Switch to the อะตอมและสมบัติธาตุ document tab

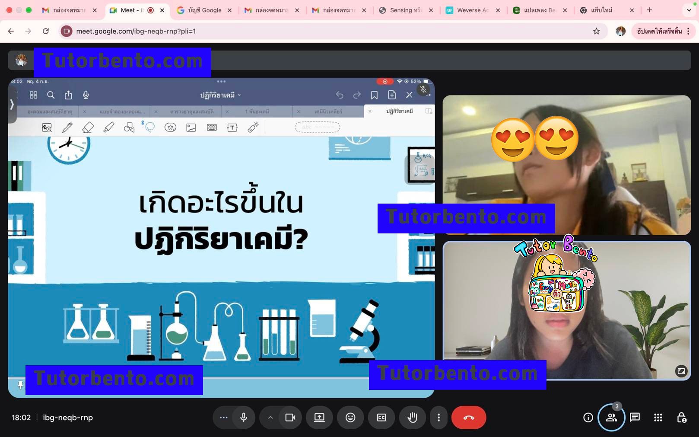tap(50, 112)
